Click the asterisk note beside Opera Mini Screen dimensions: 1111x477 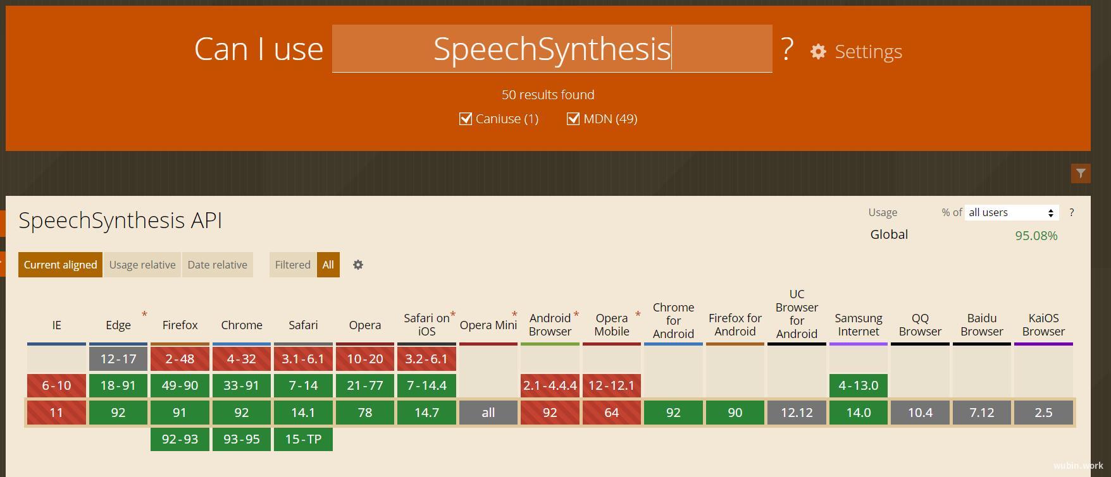tap(514, 314)
